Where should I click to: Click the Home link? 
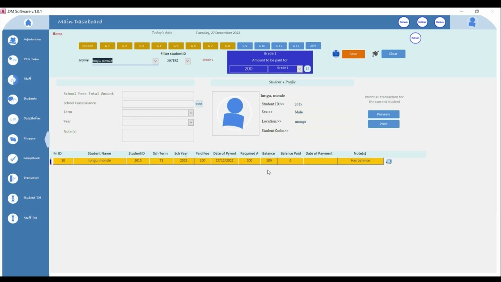(58, 34)
